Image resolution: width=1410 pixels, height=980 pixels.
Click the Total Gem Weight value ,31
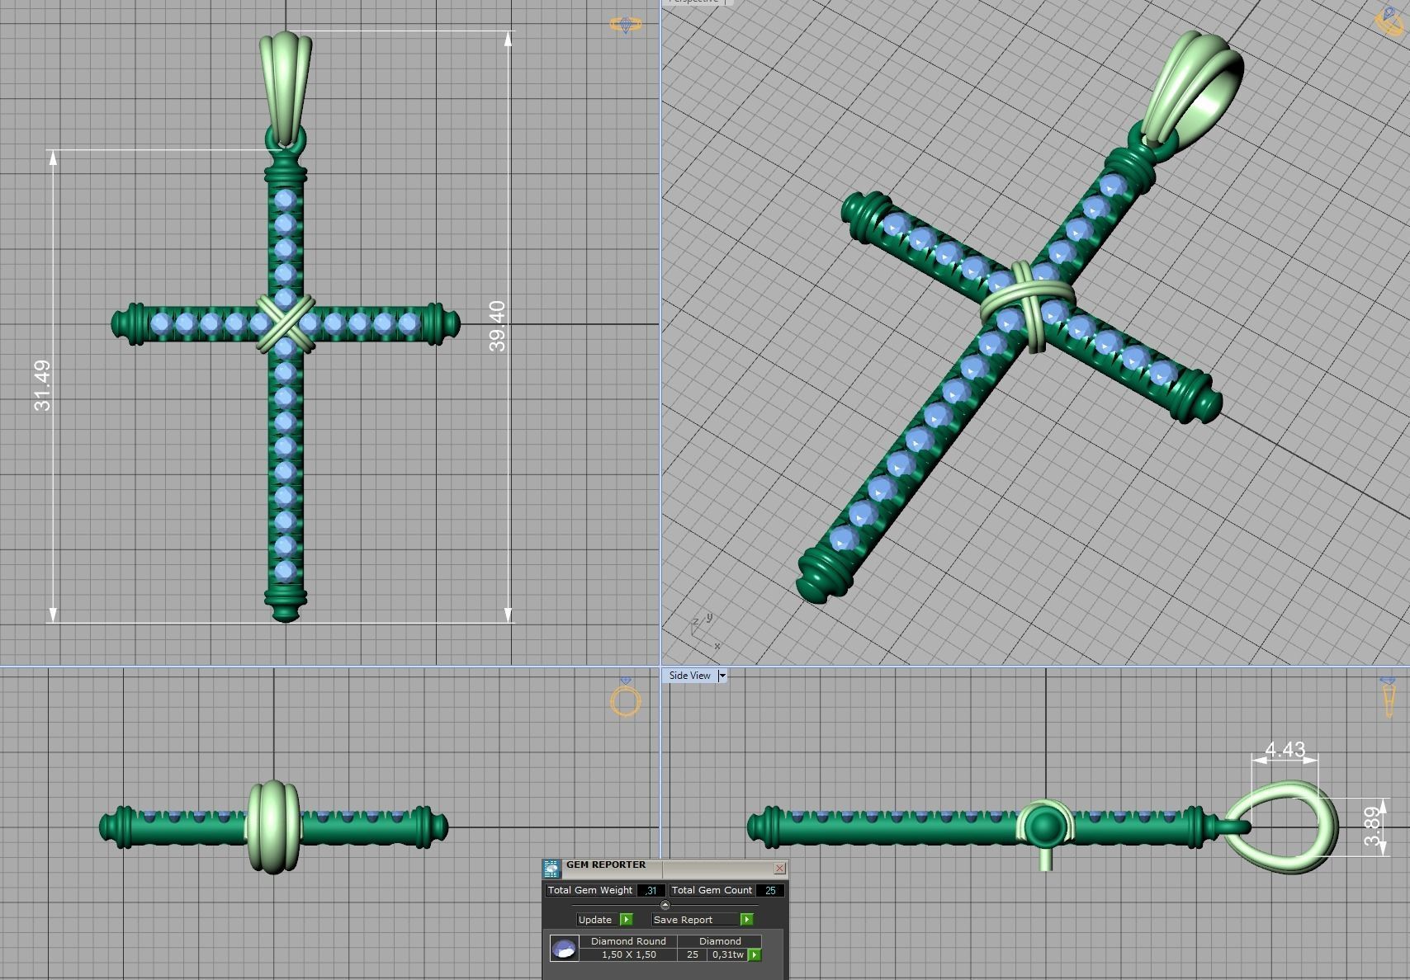[651, 890]
